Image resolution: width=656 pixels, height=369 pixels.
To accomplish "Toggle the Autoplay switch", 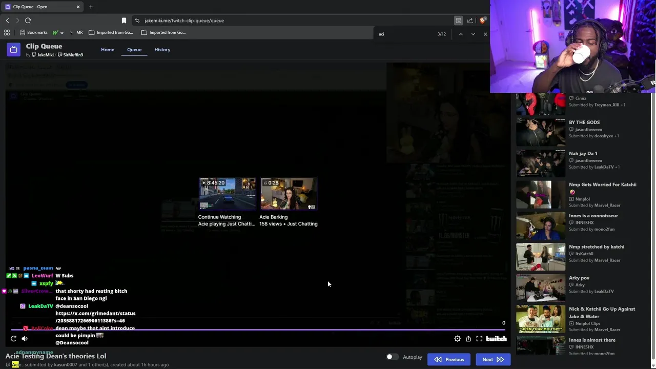I will coord(392,357).
